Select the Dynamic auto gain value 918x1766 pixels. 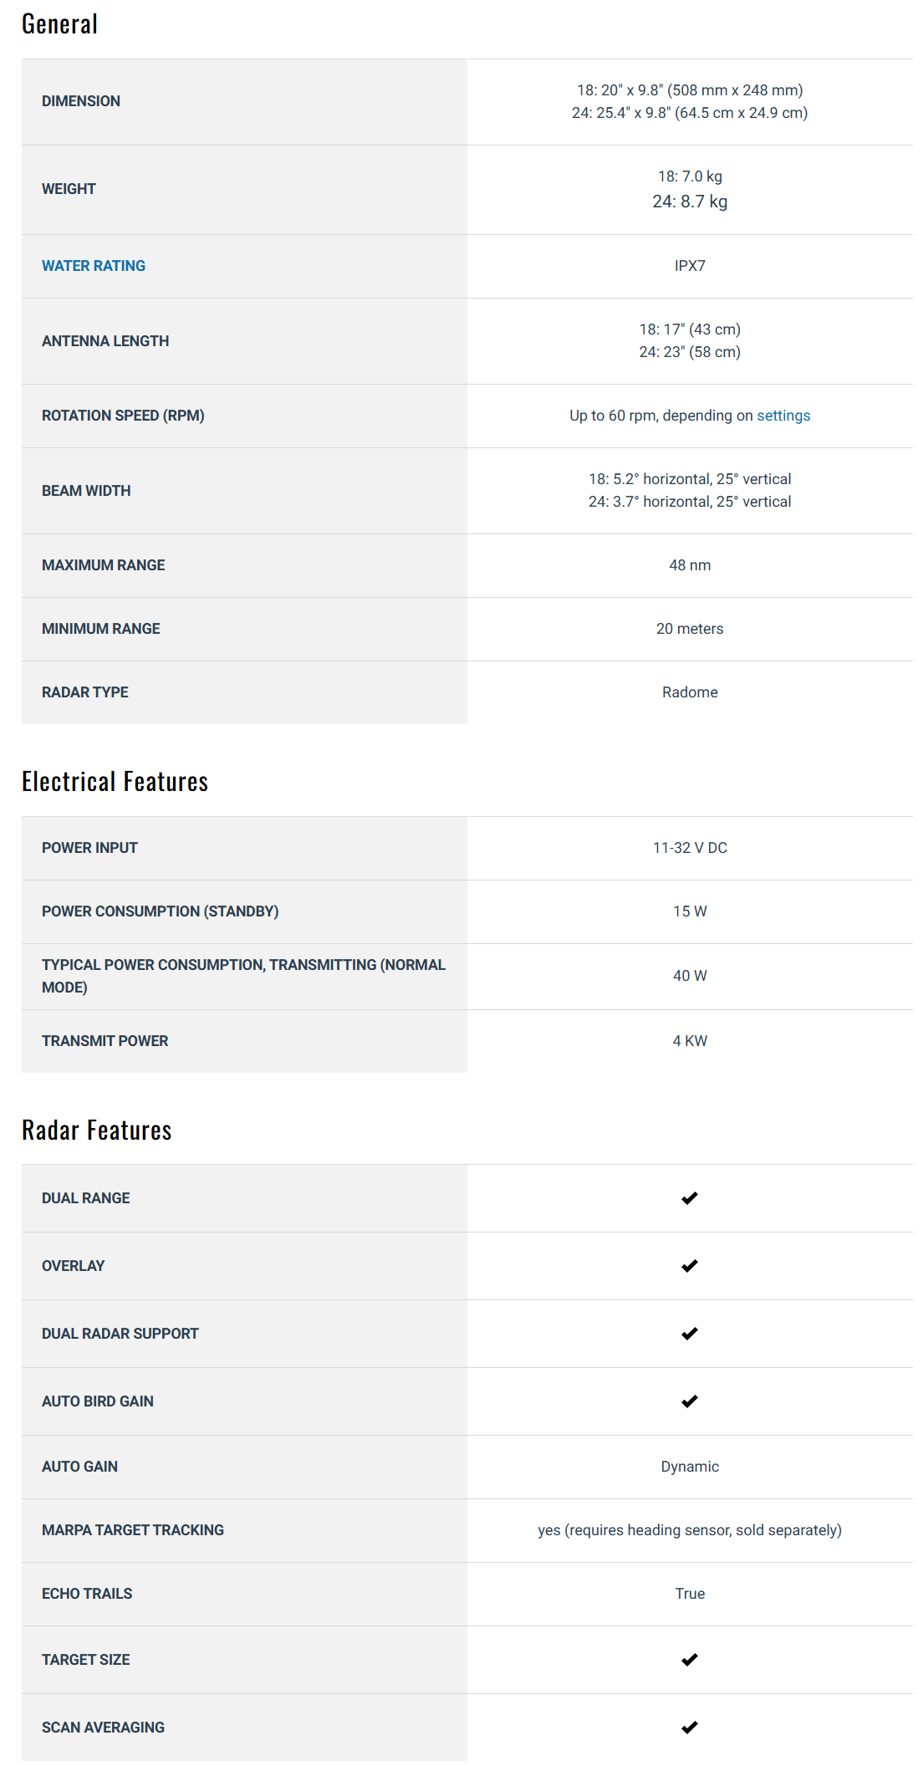click(x=690, y=1467)
